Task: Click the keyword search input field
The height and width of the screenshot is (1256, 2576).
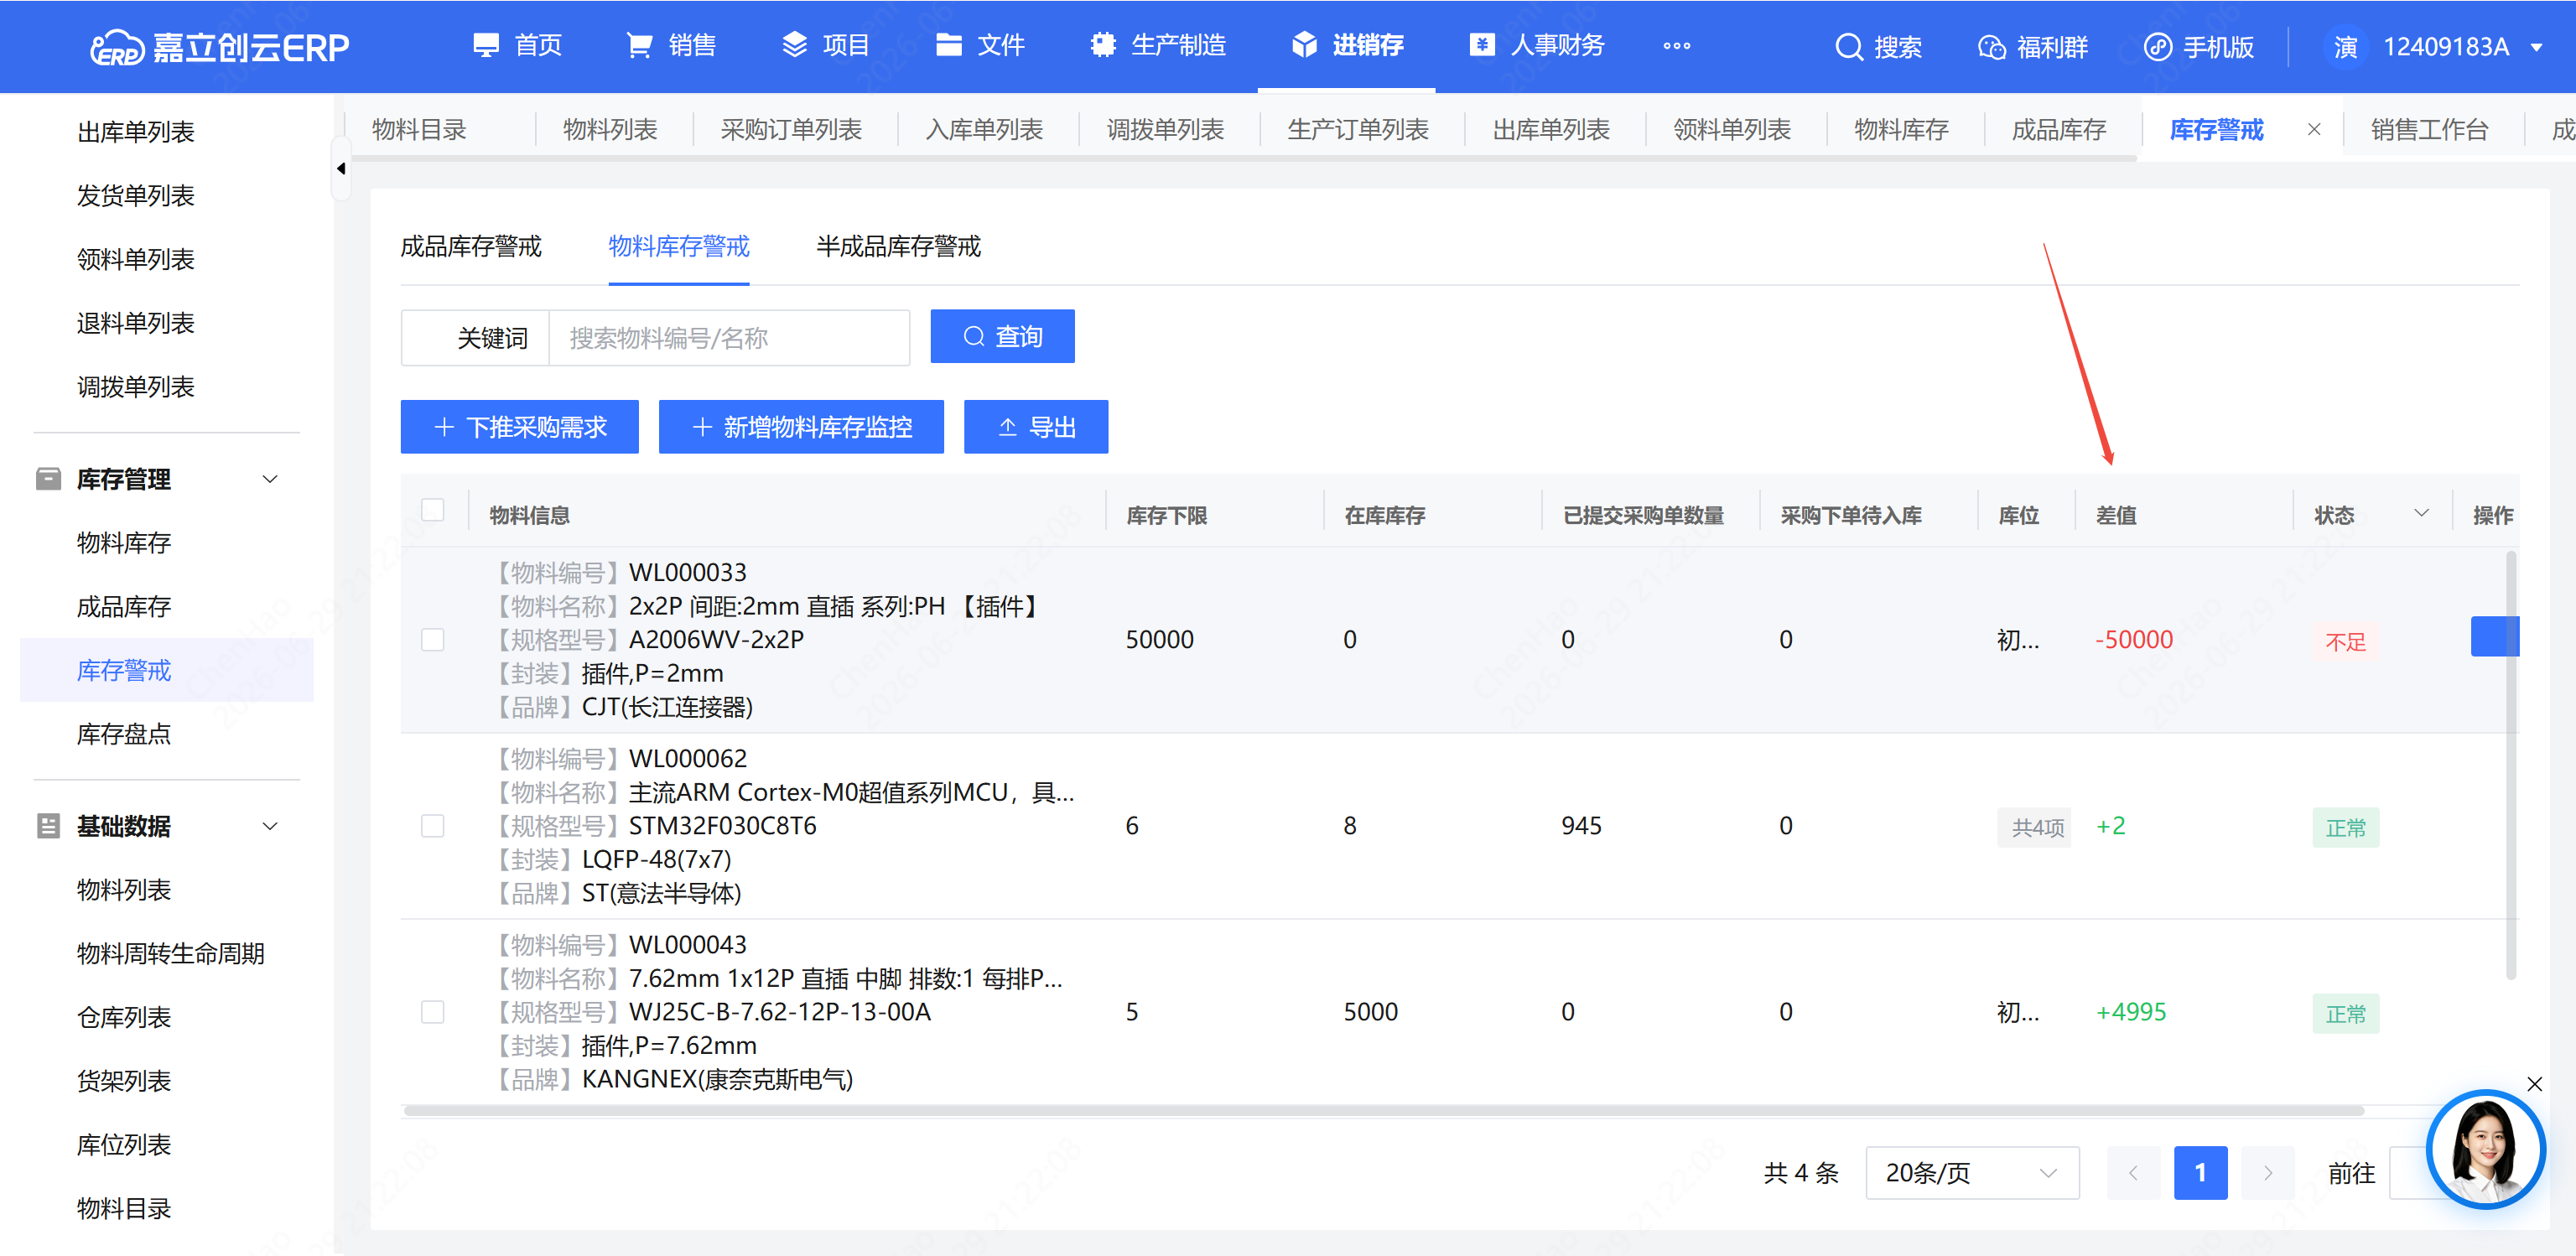Action: pos(729,338)
